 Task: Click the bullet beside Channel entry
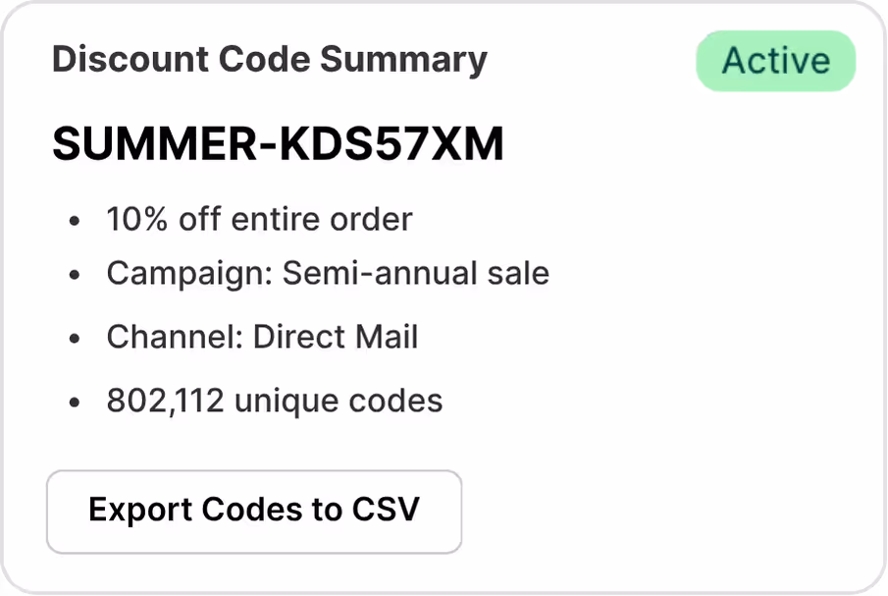point(75,337)
